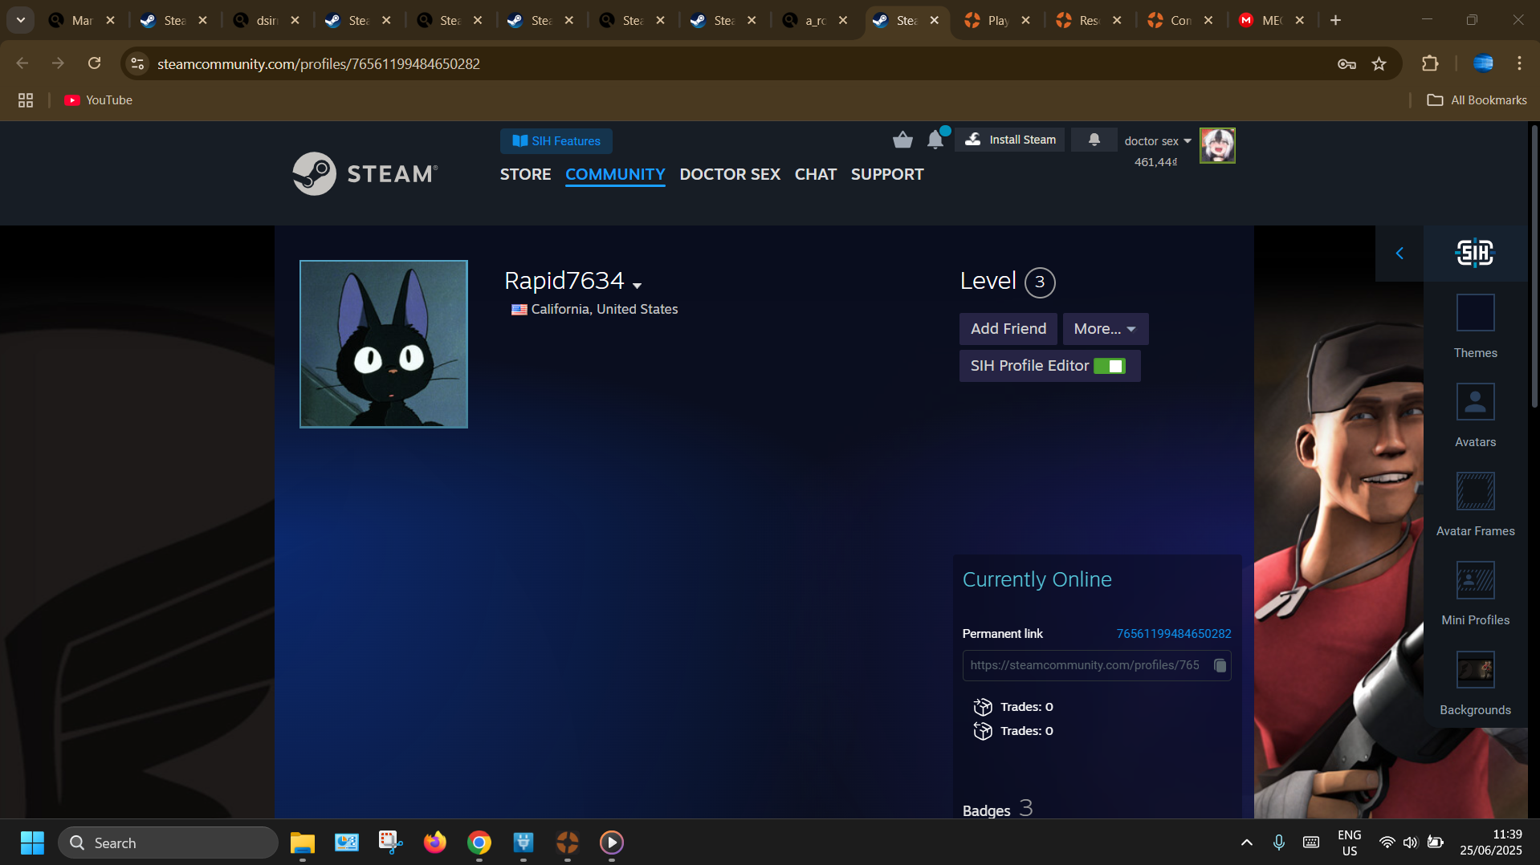Open the user avatar in header
Viewport: 1540px width, 865px height.
1217,146
